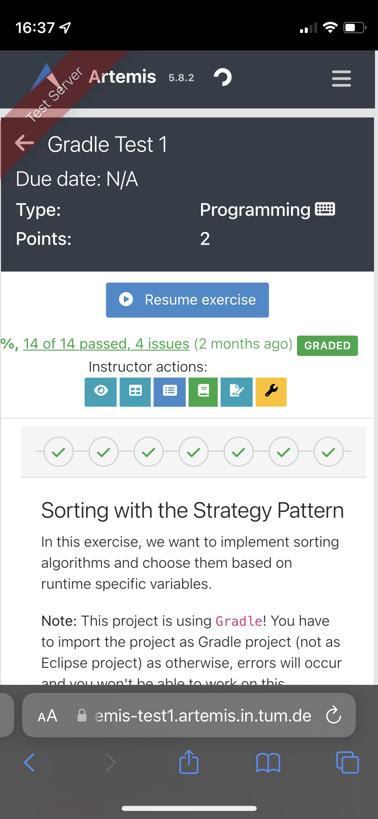Open the hamburger navigation menu
This screenshot has width=378, height=819.
[x=341, y=78]
